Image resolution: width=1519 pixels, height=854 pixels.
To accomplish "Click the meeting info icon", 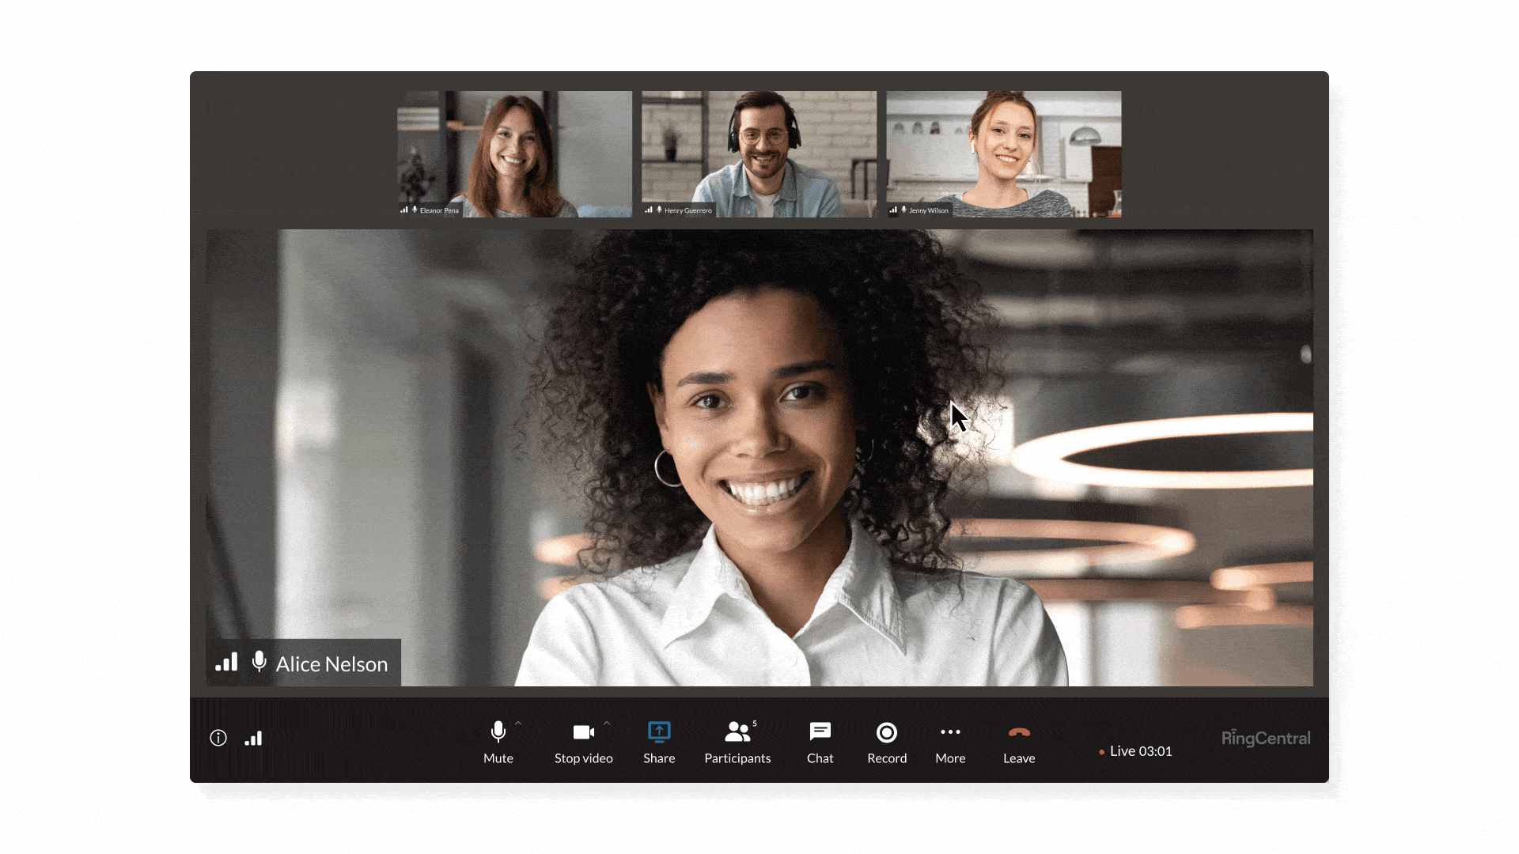I will tap(218, 739).
